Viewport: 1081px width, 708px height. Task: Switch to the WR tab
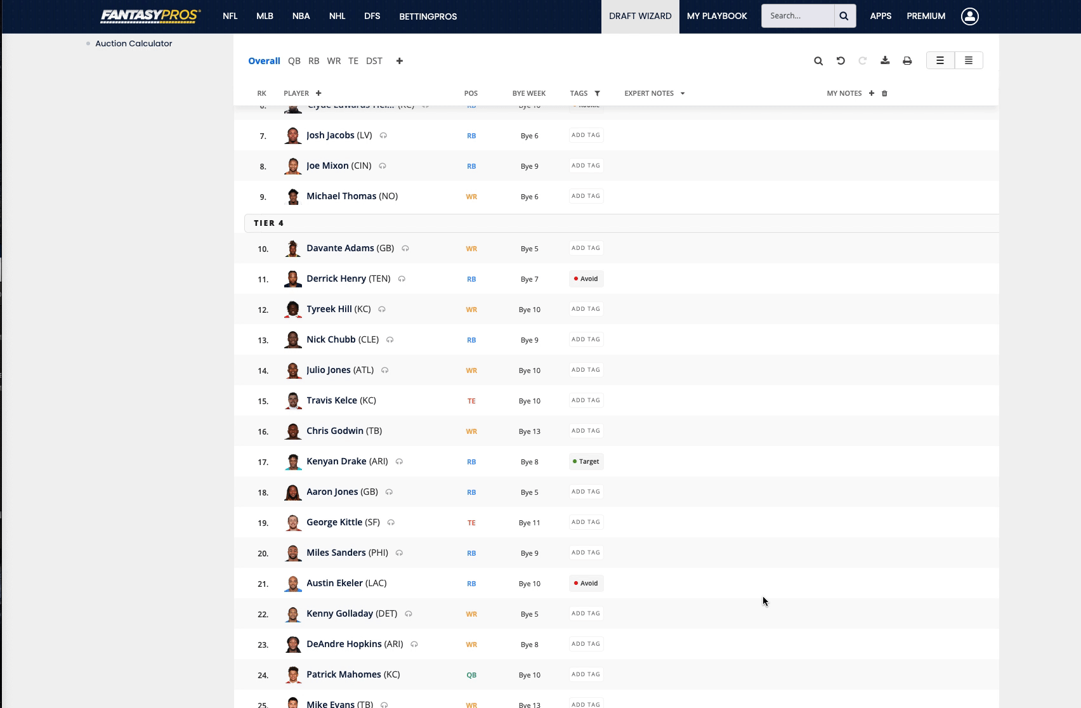coord(334,61)
